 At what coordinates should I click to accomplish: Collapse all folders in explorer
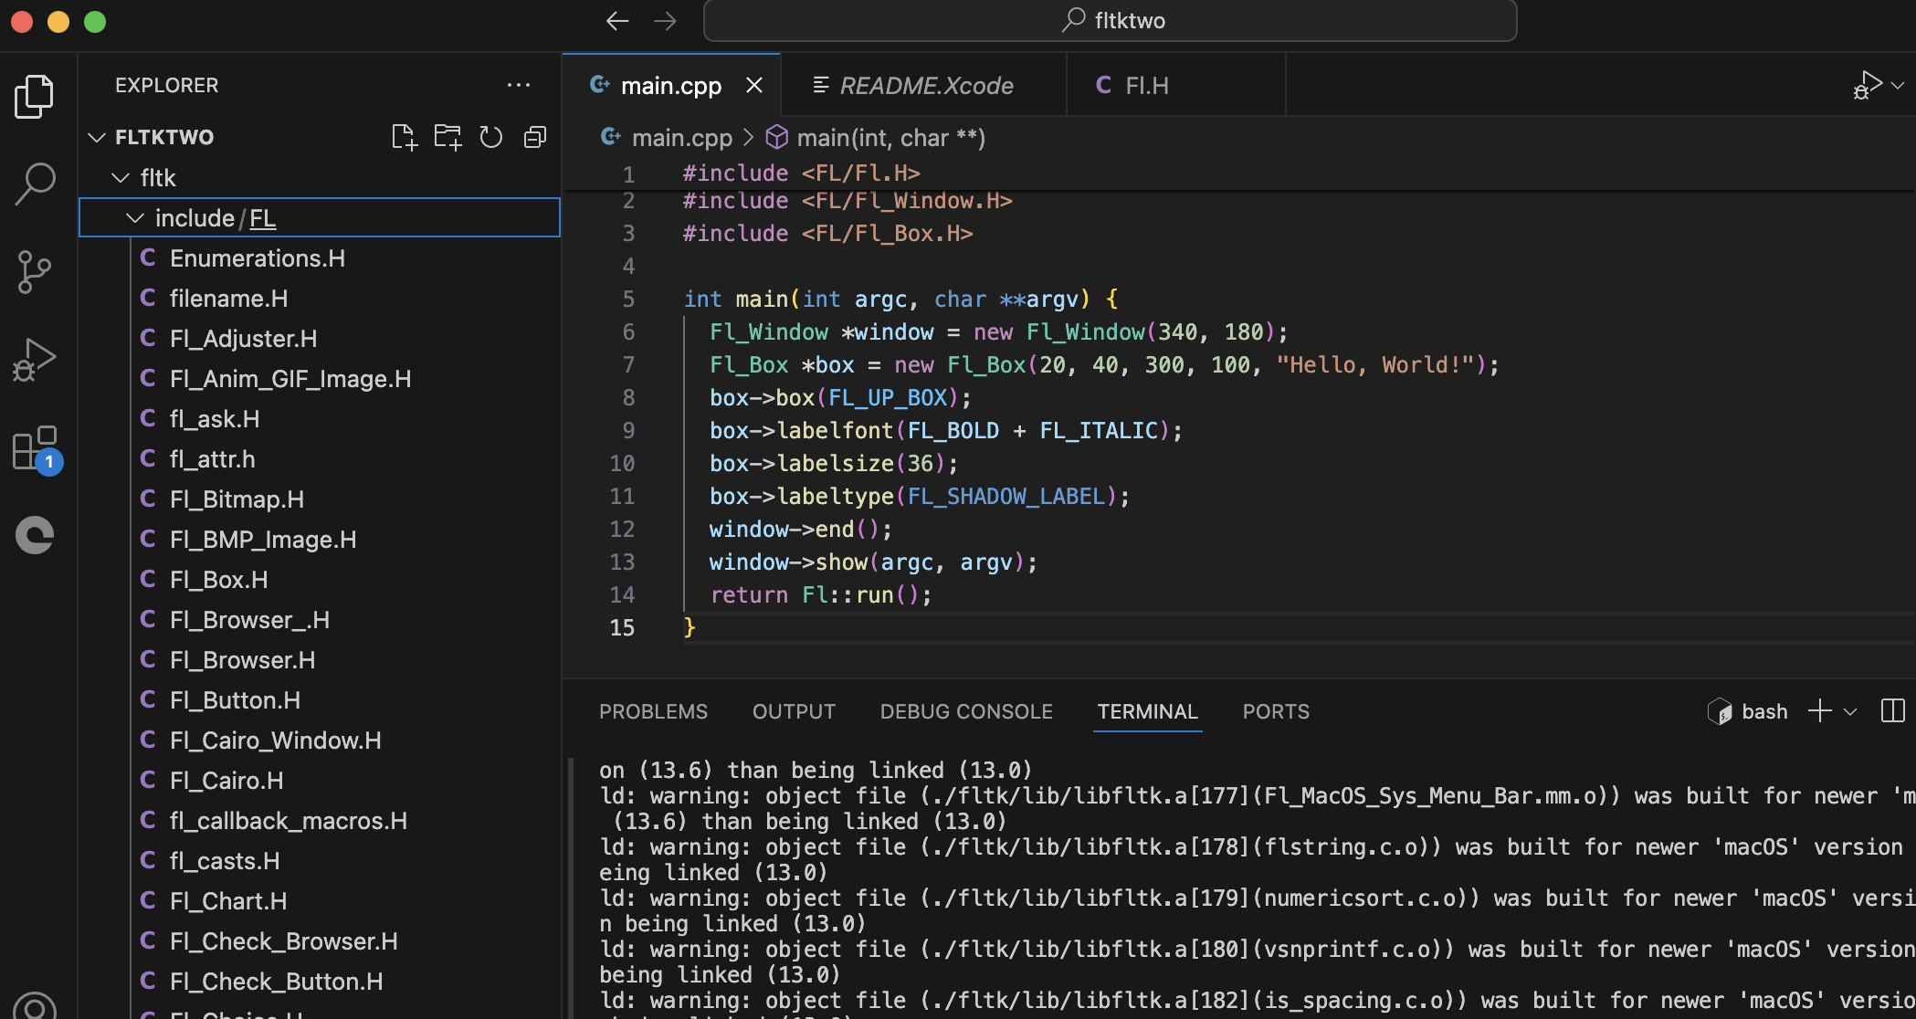pos(535,137)
